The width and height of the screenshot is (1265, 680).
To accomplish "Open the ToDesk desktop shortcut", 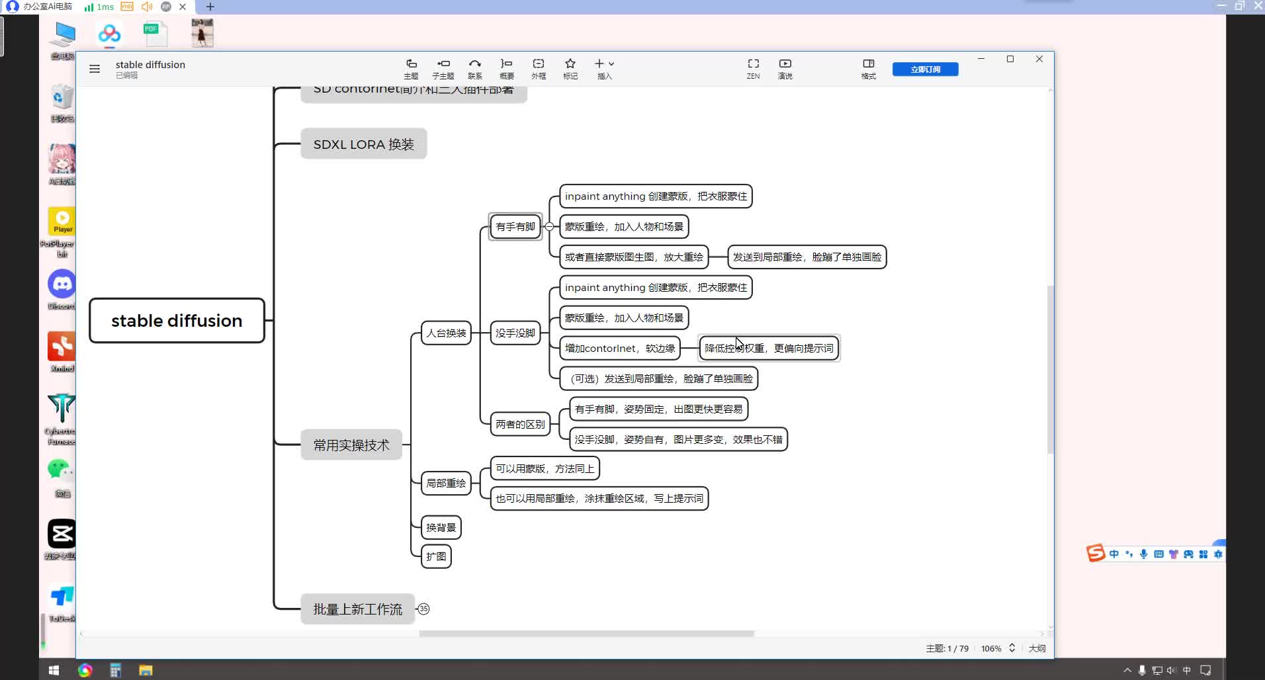I will 62,603.
